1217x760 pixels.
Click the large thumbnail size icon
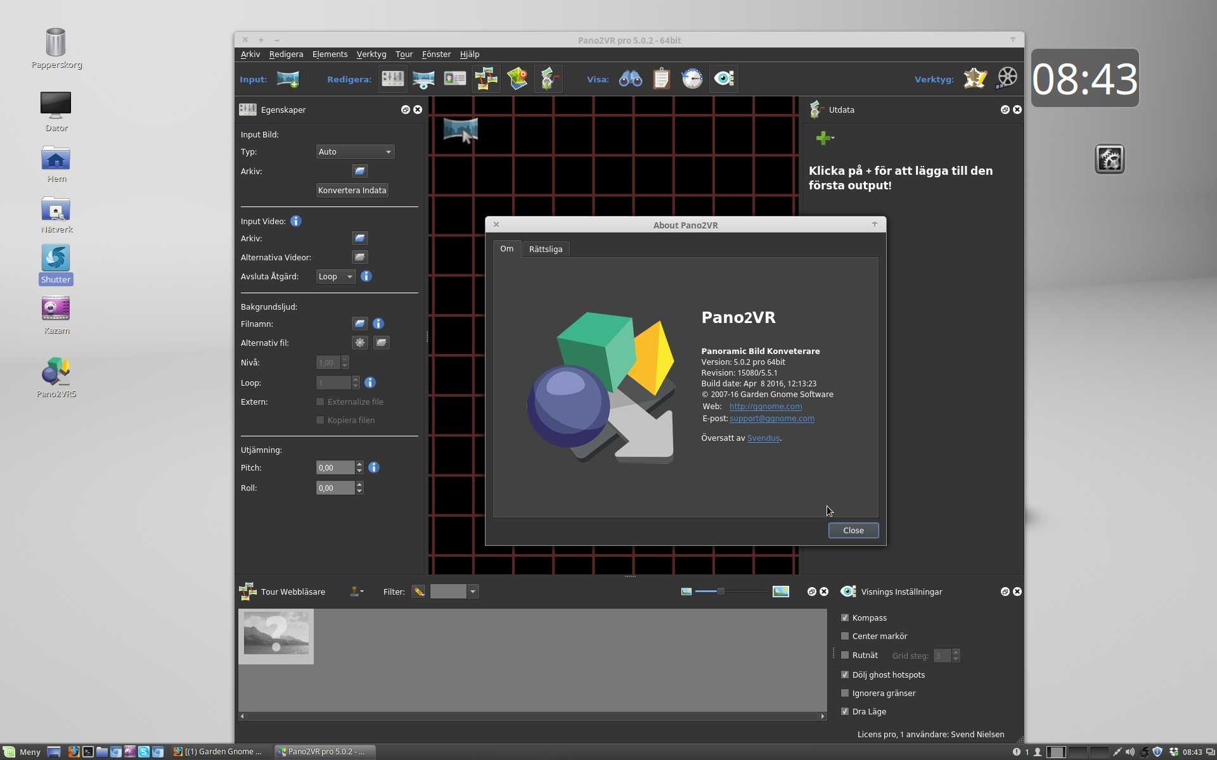click(x=781, y=592)
